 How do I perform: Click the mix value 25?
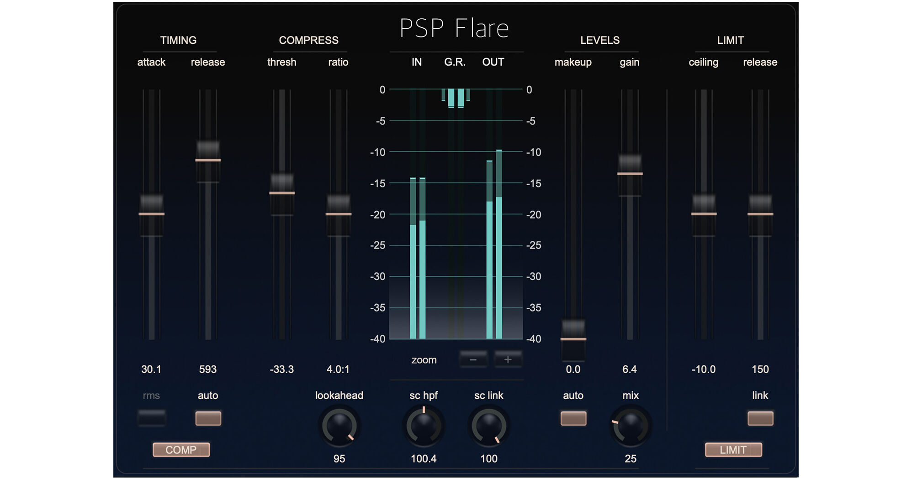(x=631, y=458)
